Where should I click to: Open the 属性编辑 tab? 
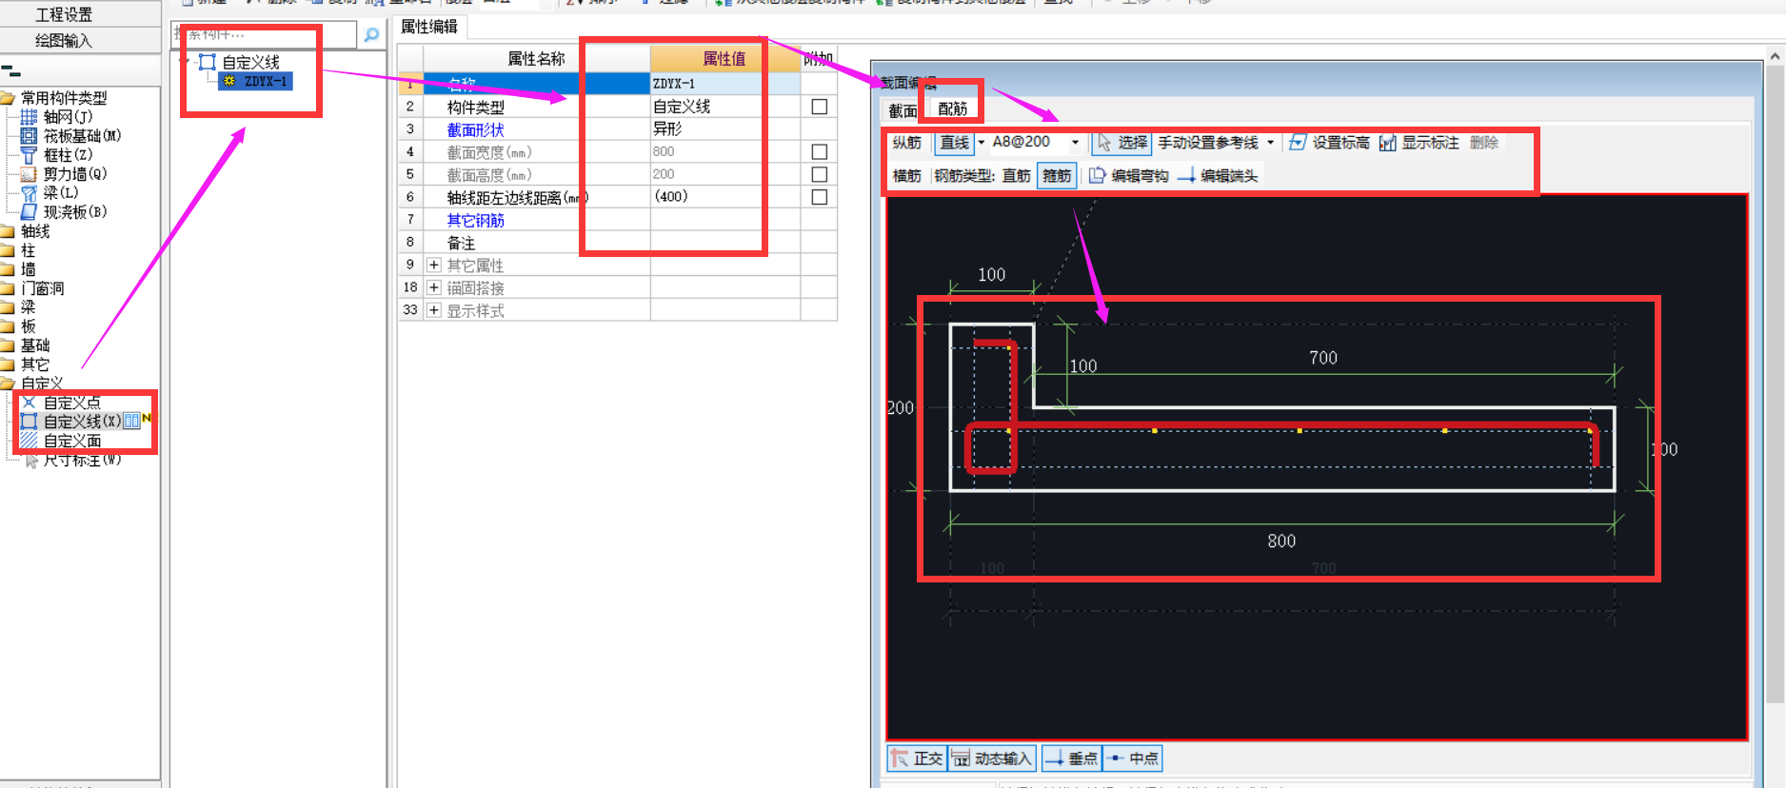[x=429, y=27]
